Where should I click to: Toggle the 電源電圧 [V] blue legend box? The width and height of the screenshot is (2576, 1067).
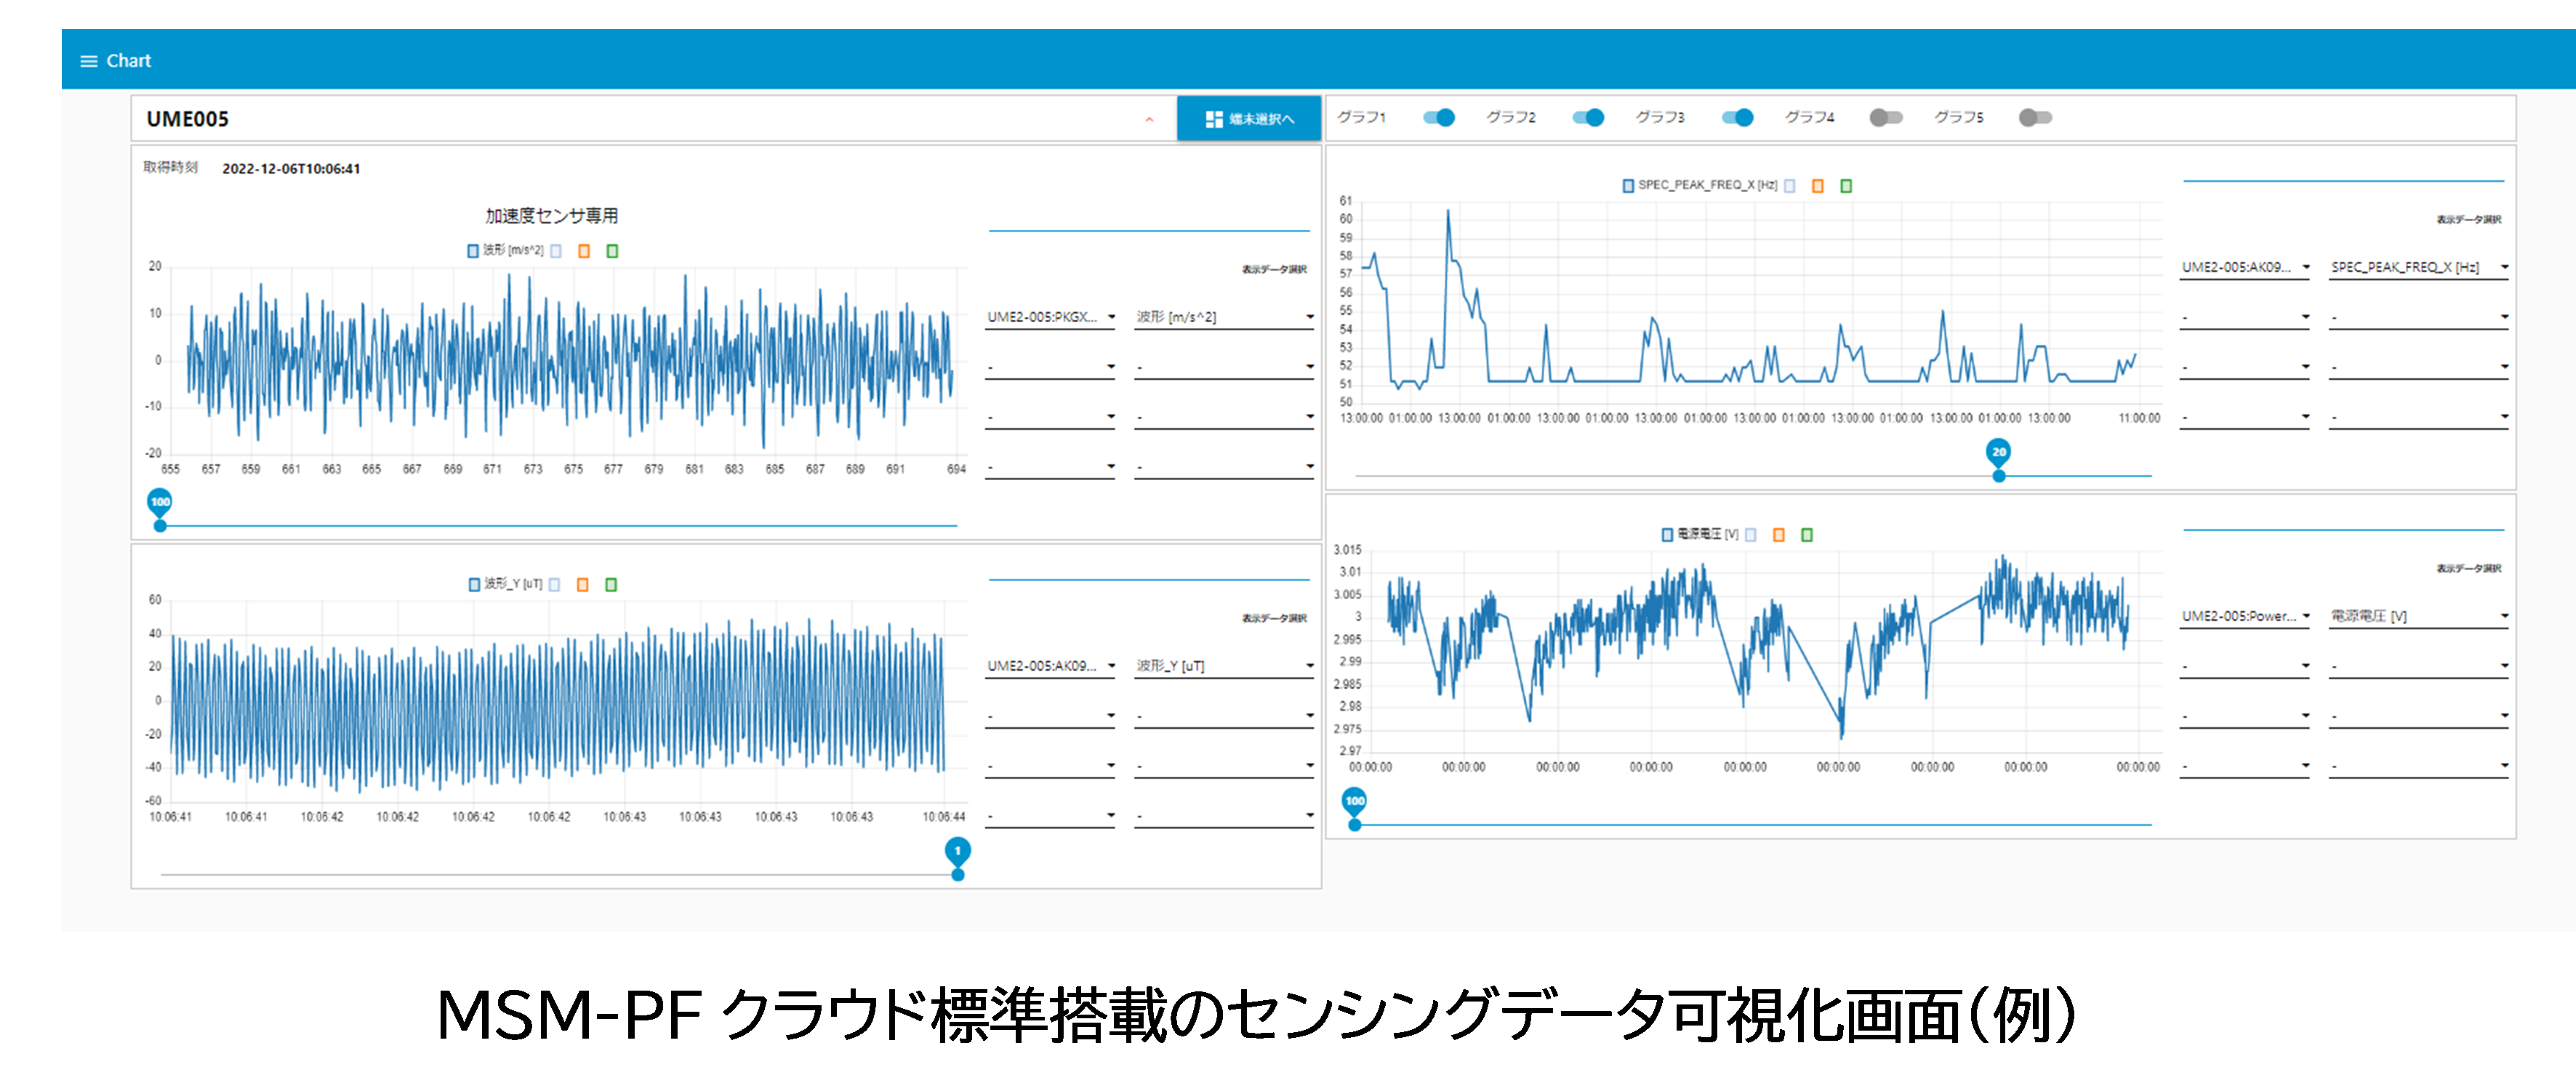[1667, 535]
